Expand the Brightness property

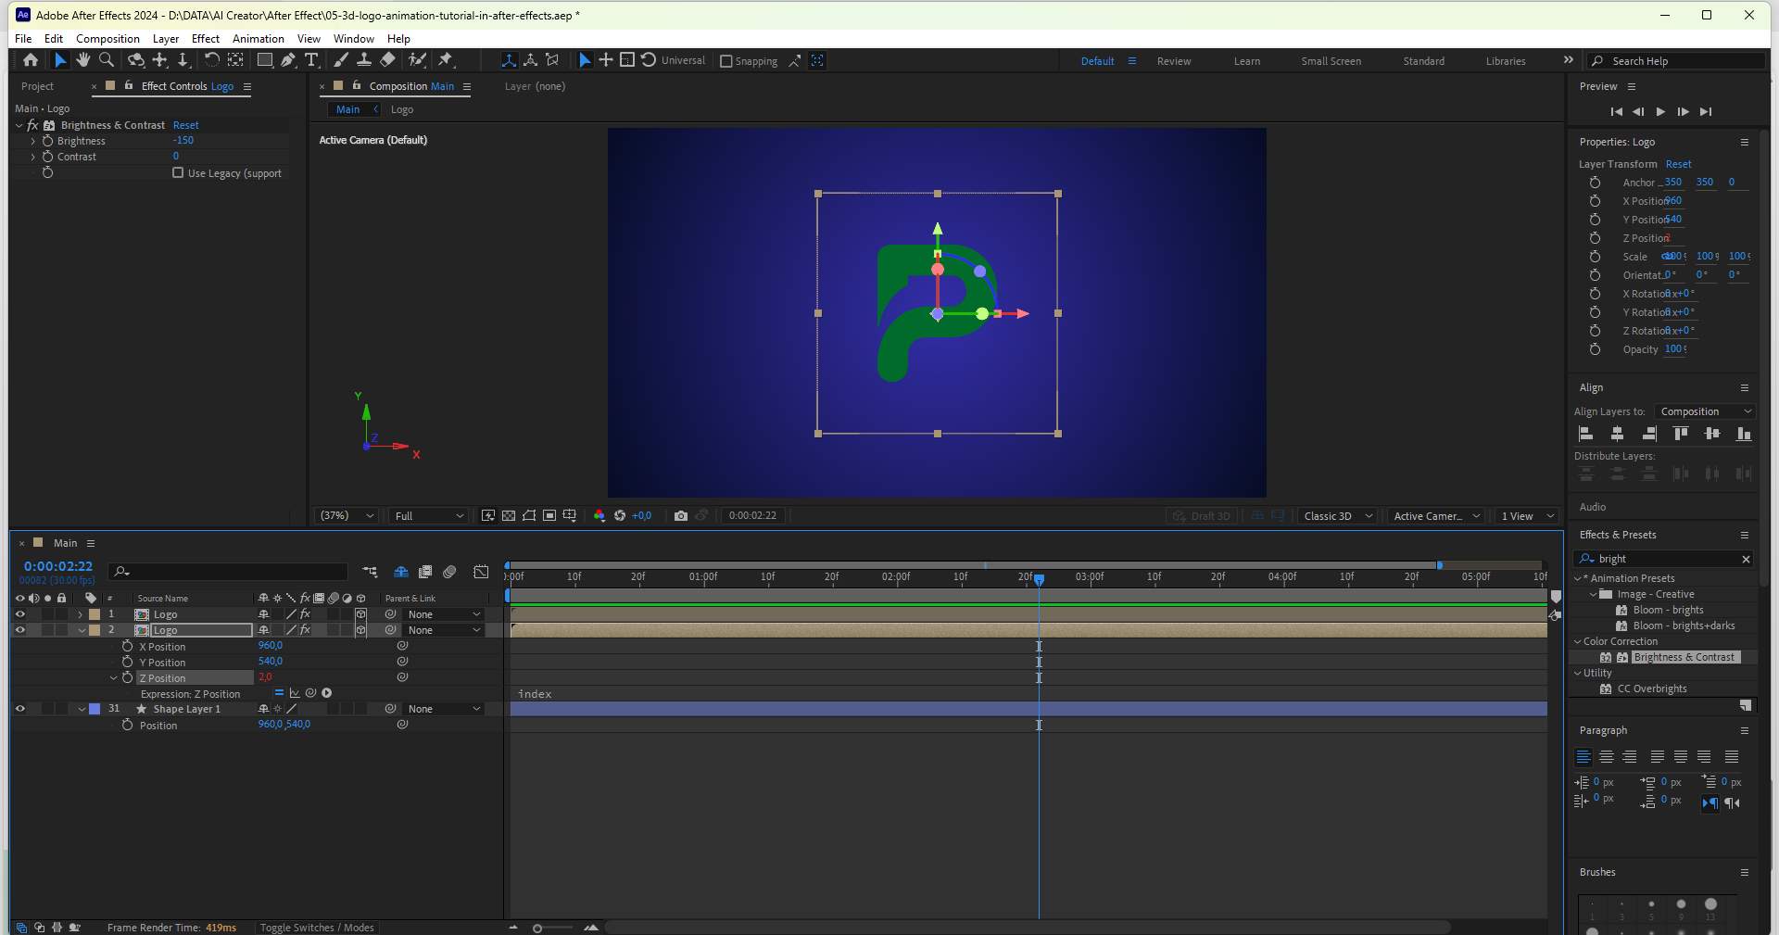click(33, 141)
